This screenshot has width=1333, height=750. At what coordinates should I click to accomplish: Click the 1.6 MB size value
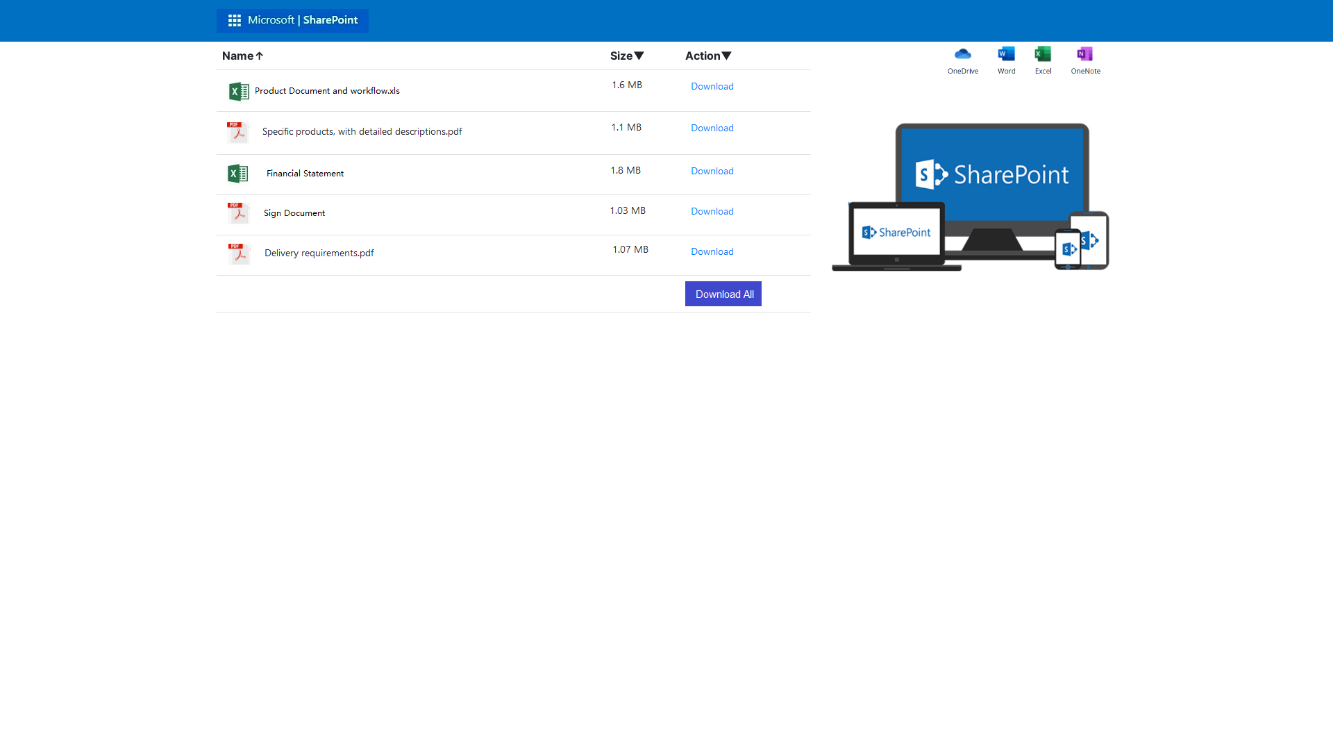pyautogui.click(x=626, y=85)
